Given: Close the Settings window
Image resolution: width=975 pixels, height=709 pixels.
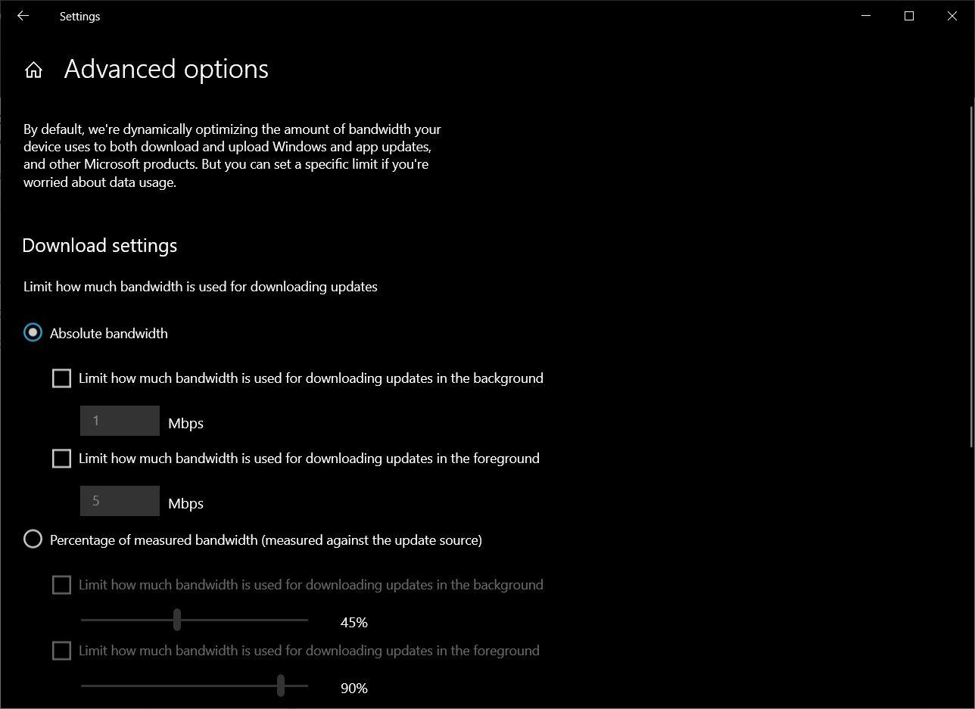Looking at the screenshot, I should tap(952, 16).
